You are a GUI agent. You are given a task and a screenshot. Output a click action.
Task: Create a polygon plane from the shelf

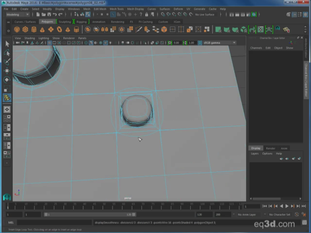[x=51, y=29]
